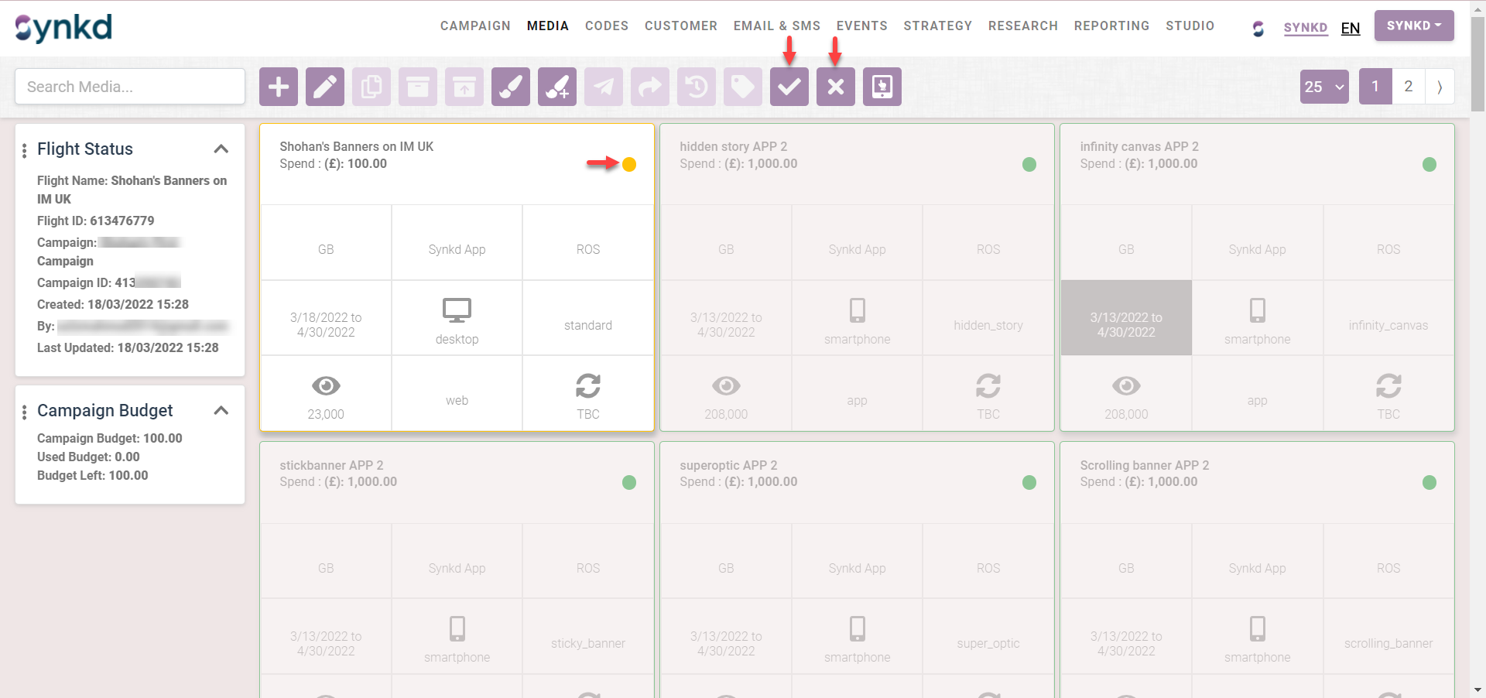The height and width of the screenshot is (698, 1486).
Task: Open the REPORTING menu
Action: 1111,26
